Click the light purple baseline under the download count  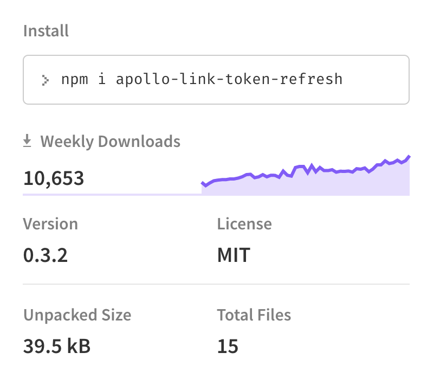point(112,195)
